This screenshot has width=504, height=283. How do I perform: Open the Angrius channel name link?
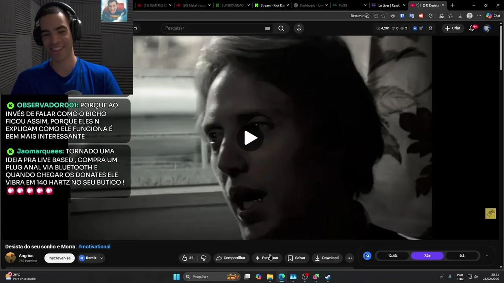click(x=26, y=255)
